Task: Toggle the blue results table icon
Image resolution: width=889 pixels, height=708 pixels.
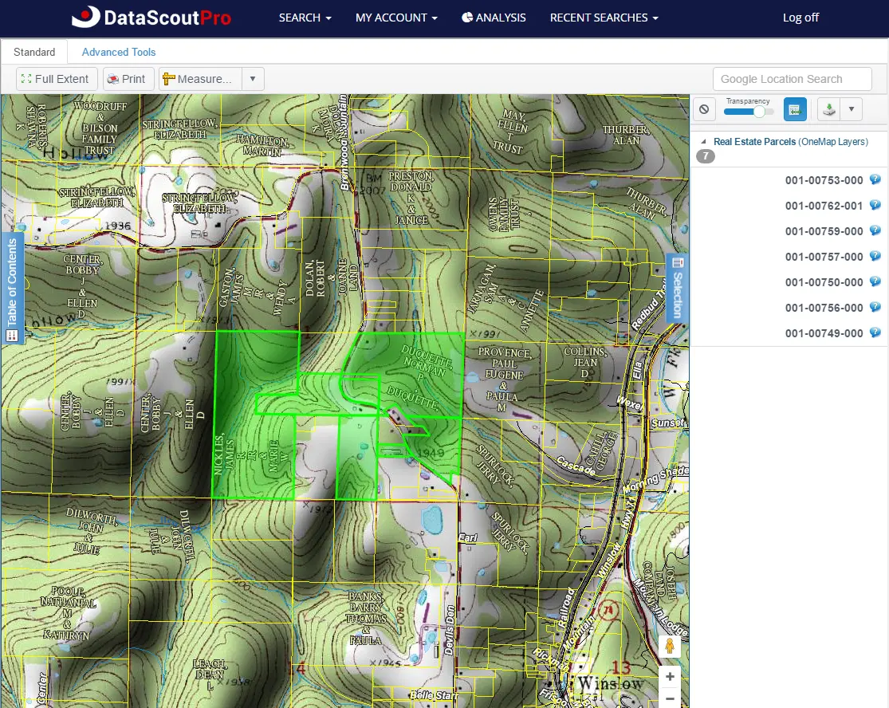Action: click(x=795, y=109)
